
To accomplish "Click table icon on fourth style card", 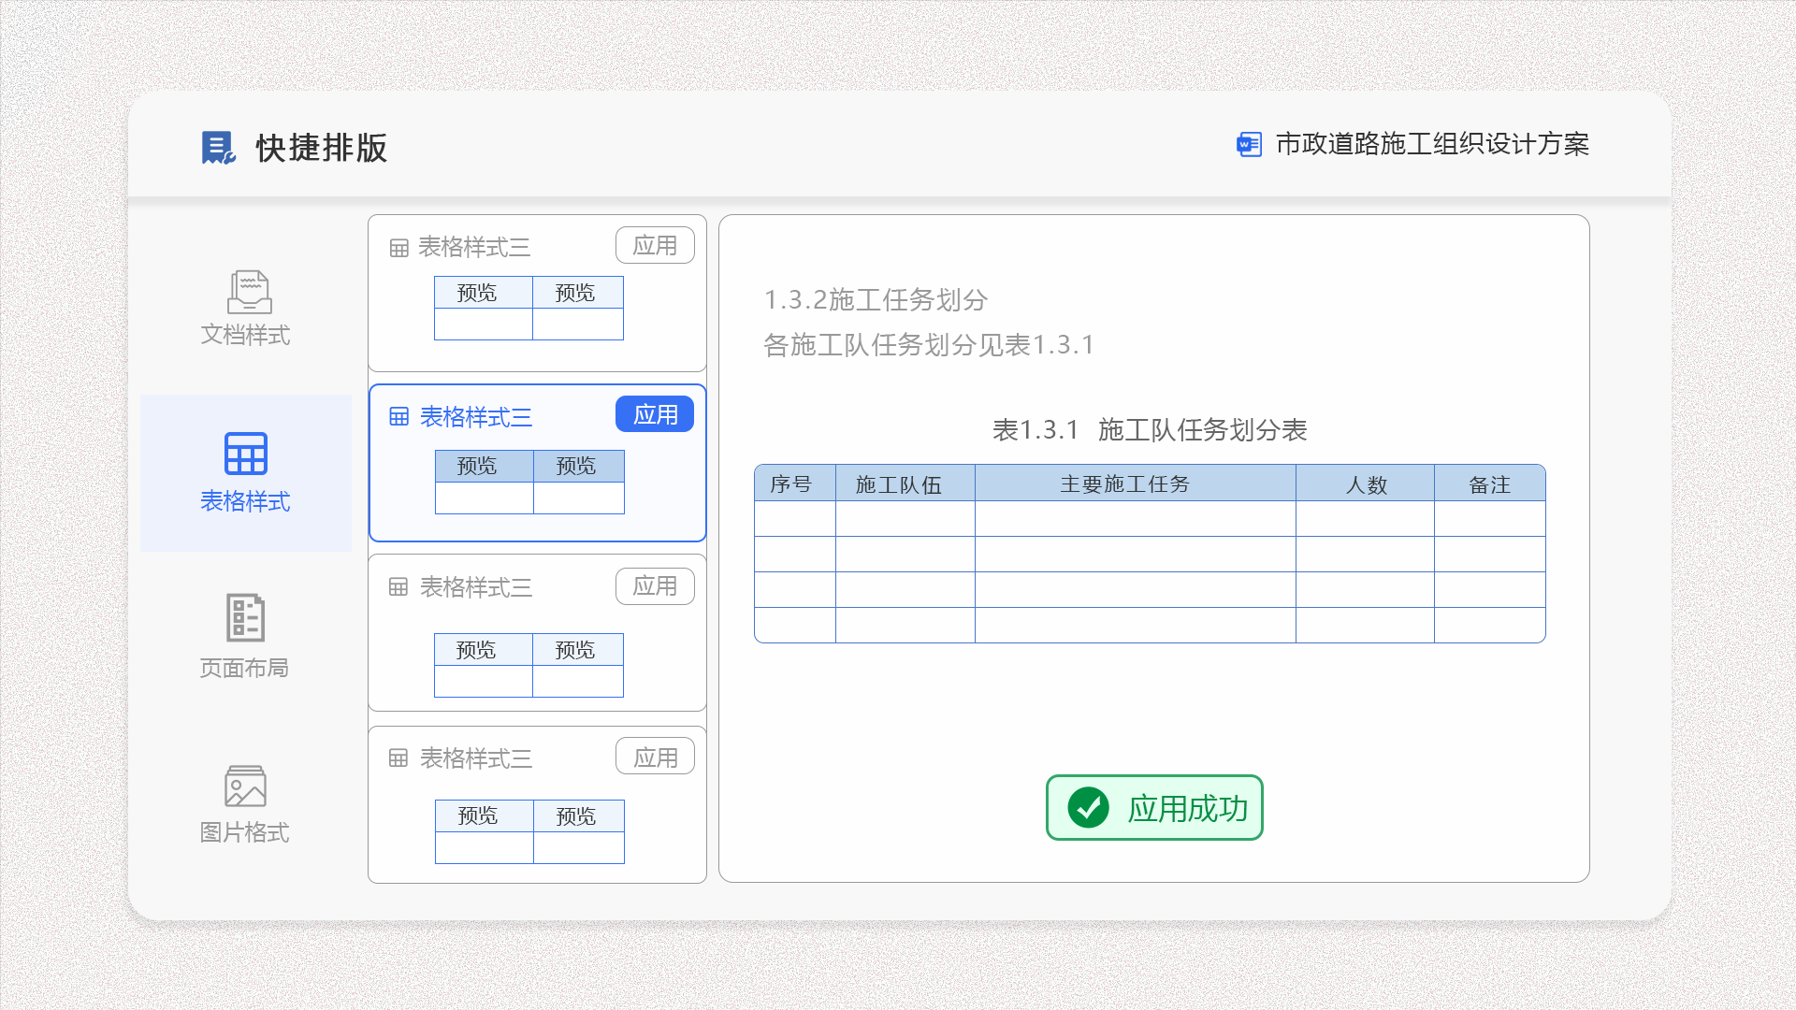I will [398, 758].
